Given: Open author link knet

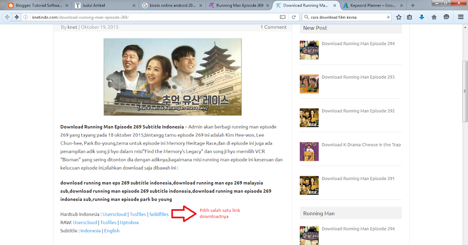Looking at the screenshot, I should (x=72, y=27).
